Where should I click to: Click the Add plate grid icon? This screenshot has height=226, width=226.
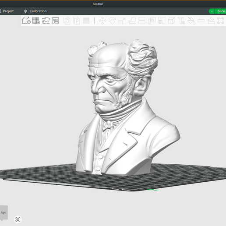point(36,21)
